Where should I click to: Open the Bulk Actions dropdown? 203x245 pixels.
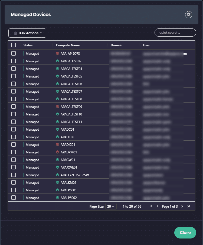click(27, 33)
